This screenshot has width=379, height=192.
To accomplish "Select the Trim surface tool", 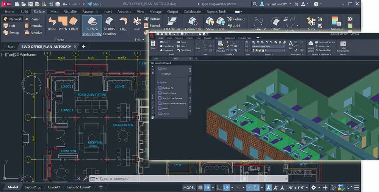I will tap(137, 24).
